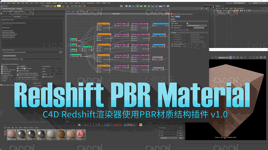The image size is (268, 150).
Task: Click Offset stepper arrows in Remap Options
Action: [55, 71]
